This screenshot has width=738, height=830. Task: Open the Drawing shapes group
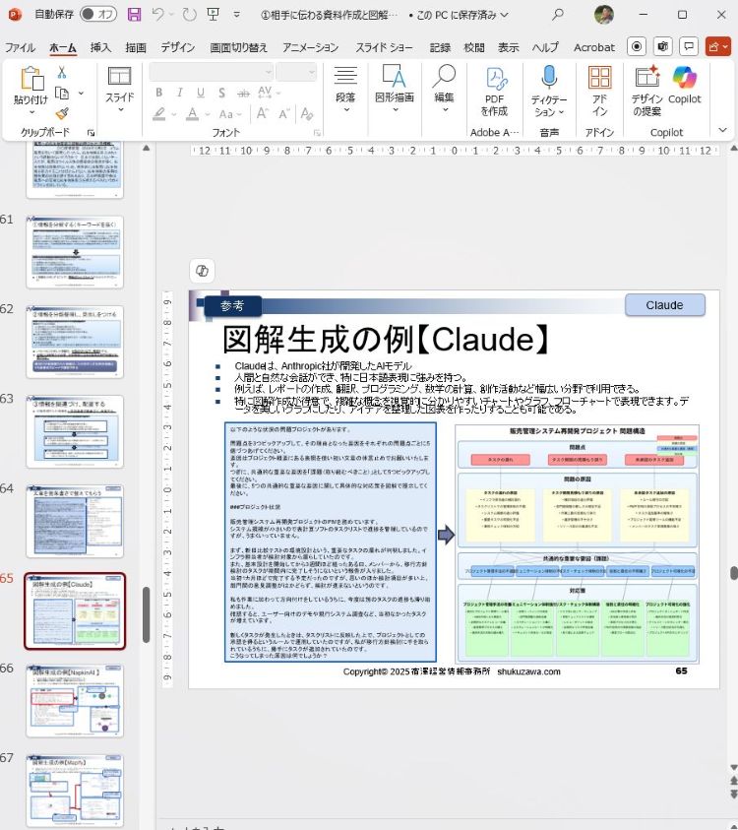(x=395, y=88)
